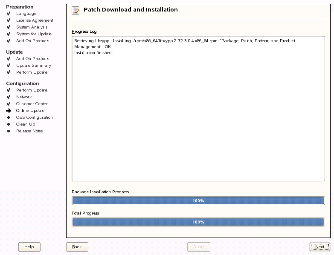
Task: Click the Patch Download and Installation title
Action: tap(131, 9)
